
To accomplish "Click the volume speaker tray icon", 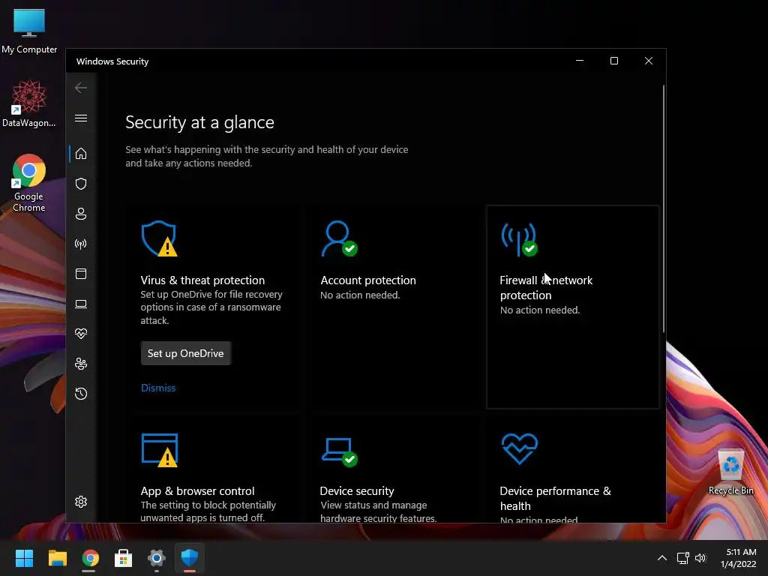I will pyautogui.click(x=700, y=558).
